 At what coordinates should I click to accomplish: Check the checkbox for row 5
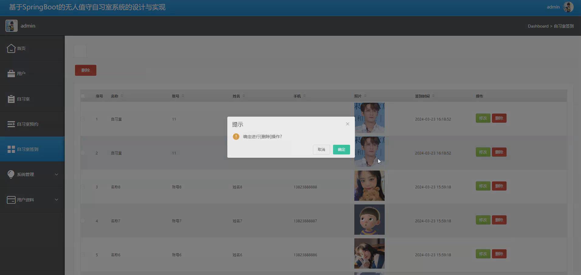tap(83, 255)
